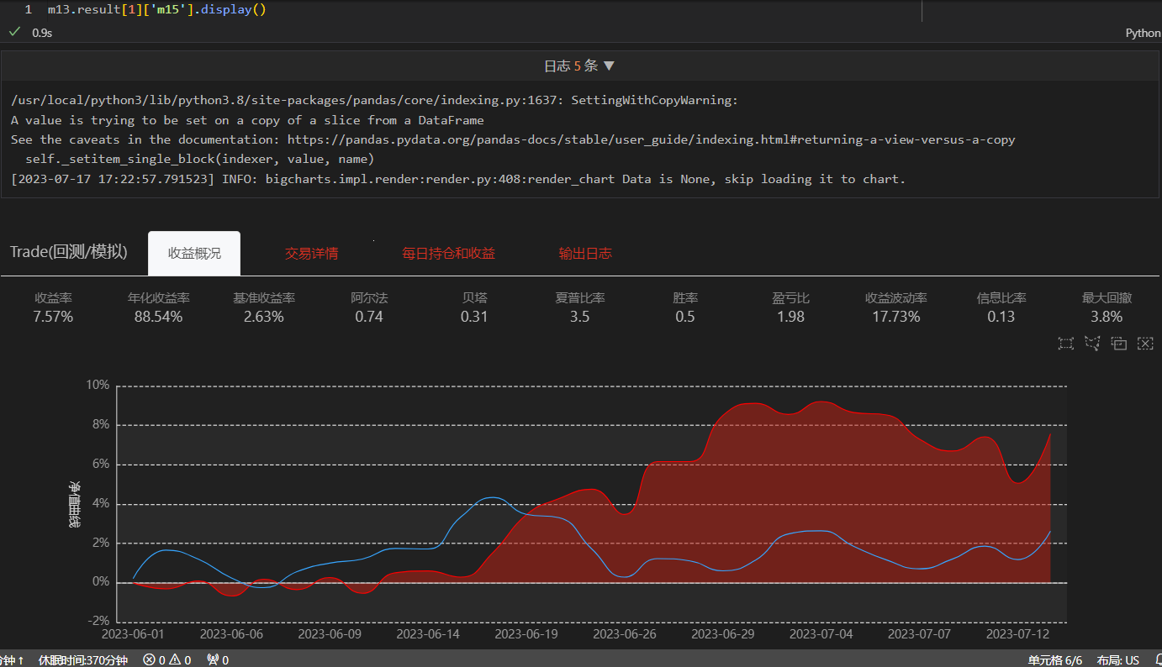Click the errors count icon in status bar
Screen dimensions: 1162x667
(150, 660)
